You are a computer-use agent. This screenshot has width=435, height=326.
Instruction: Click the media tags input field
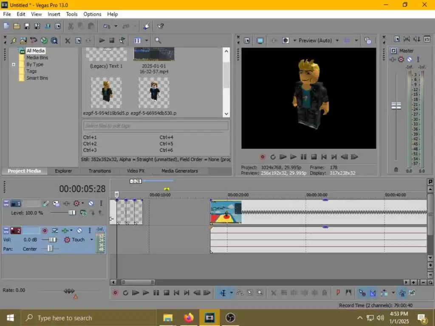[155, 126]
